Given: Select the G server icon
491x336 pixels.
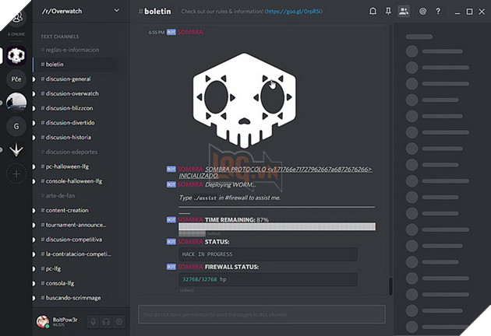Looking at the screenshot, I should [16, 126].
